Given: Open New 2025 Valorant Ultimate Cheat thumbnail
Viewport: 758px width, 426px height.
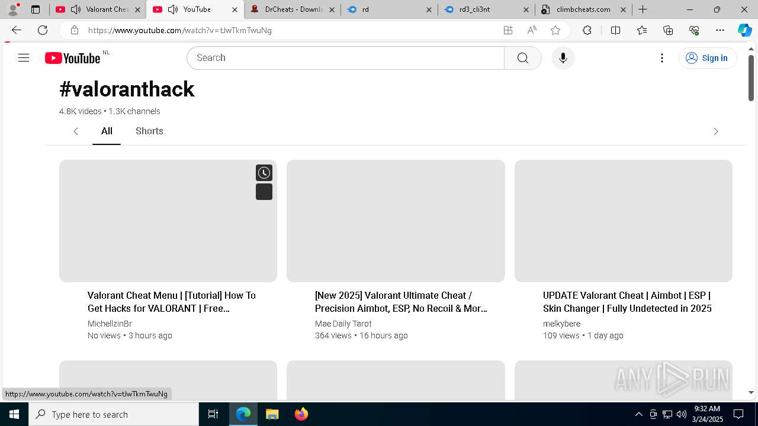Looking at the screenshot, I should (396, 221).
